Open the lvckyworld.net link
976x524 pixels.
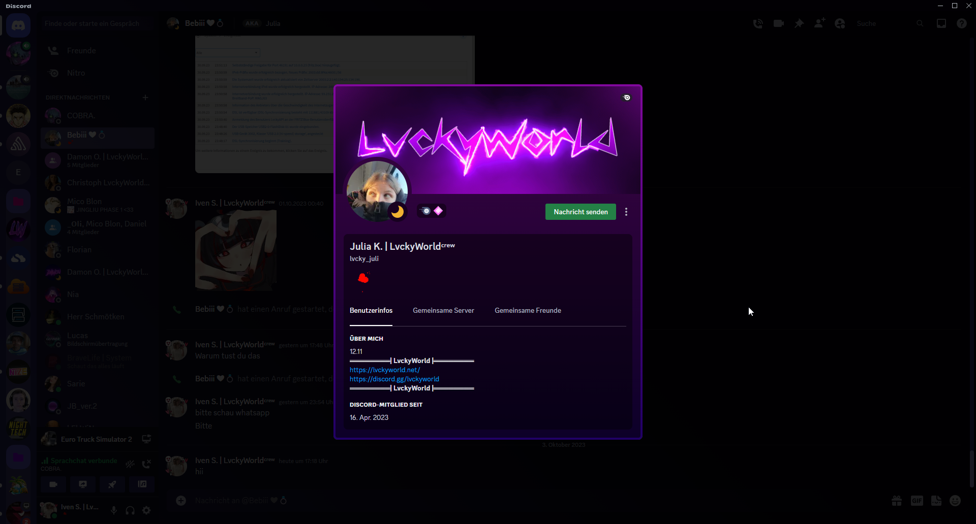tap(385, 370)
